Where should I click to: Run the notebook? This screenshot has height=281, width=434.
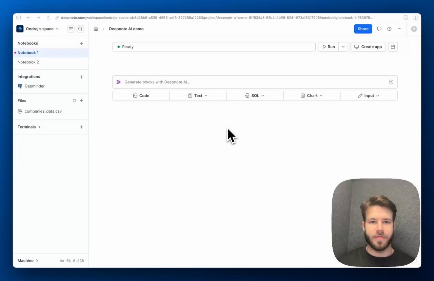328,47
